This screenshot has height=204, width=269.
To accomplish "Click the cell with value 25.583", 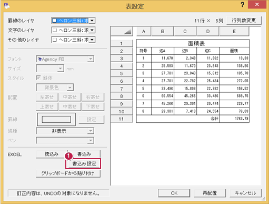I will 163,66.
